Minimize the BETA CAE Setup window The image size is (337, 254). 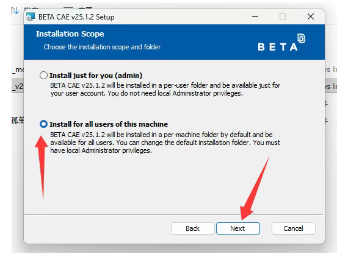point(255,16)
